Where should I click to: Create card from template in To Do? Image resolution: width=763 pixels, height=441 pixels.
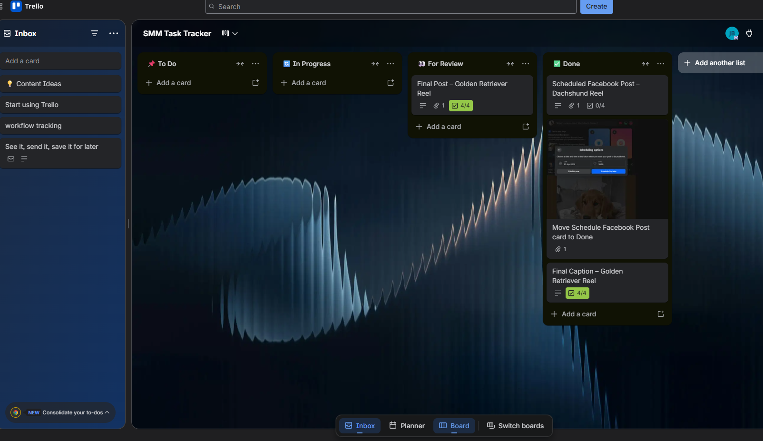coord(255,83)
